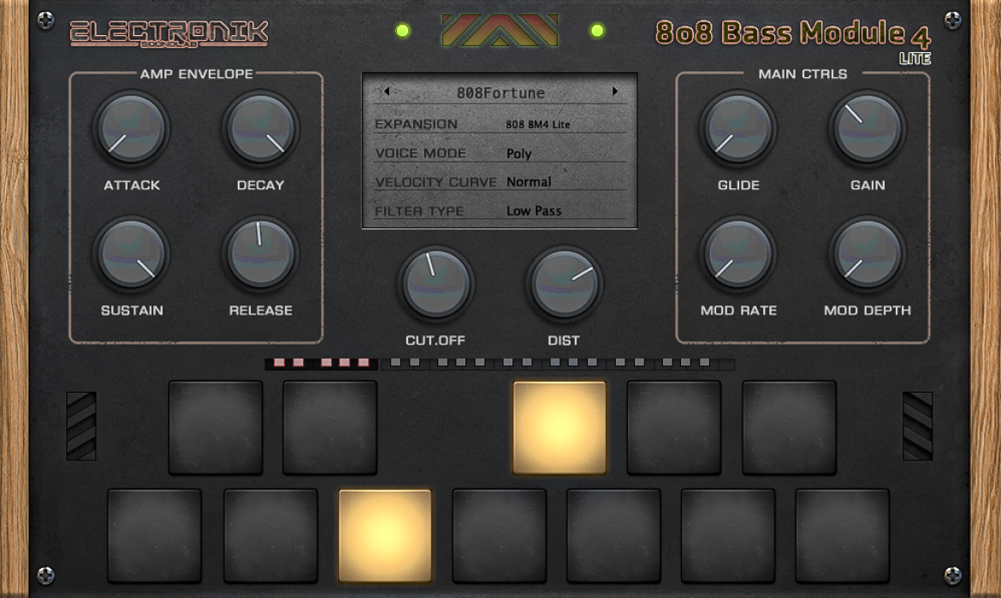
Task: Select the Release knob
Action: point(260,253)
